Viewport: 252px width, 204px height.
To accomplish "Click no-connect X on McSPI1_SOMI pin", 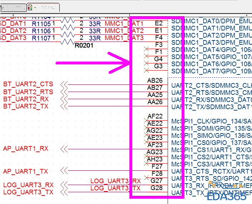I will 146,127.
